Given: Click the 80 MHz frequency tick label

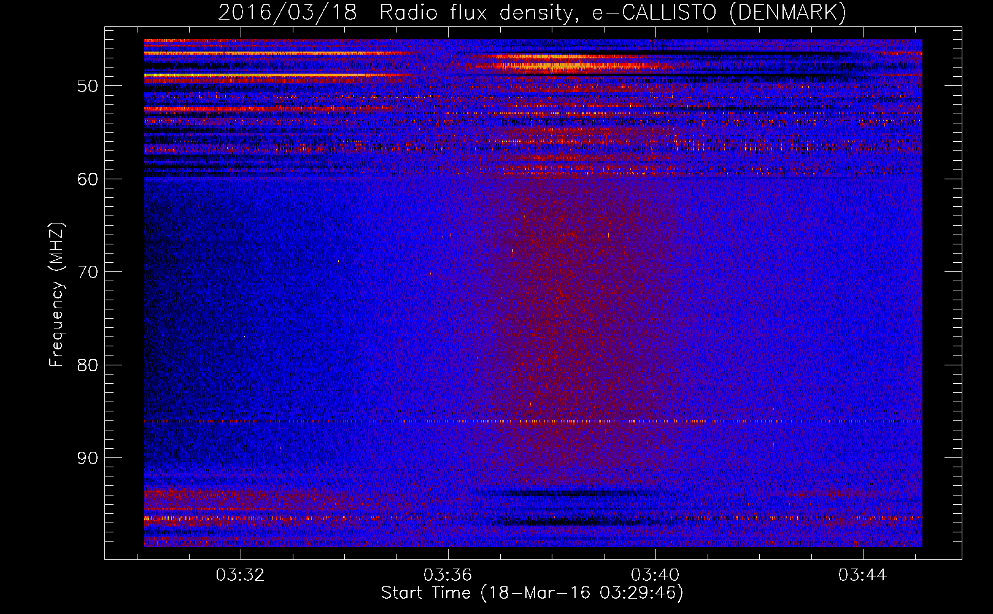Looking at the screenshot, I should [x=88, y=365].
